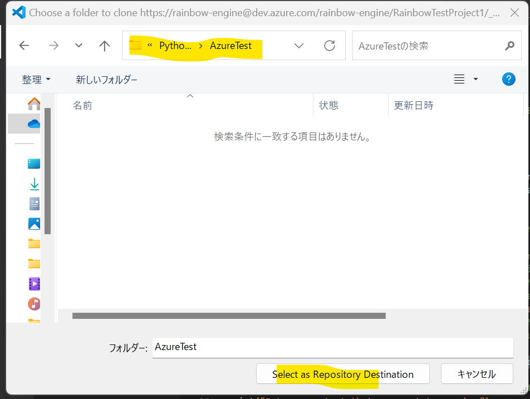Open the address bar history dropdown
Image resolution: width=530 pixels, height=399 pixels.
(x=299, y=46)
